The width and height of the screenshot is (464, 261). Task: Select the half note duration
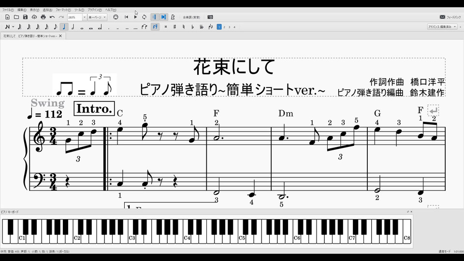click(x=73, y=27)
